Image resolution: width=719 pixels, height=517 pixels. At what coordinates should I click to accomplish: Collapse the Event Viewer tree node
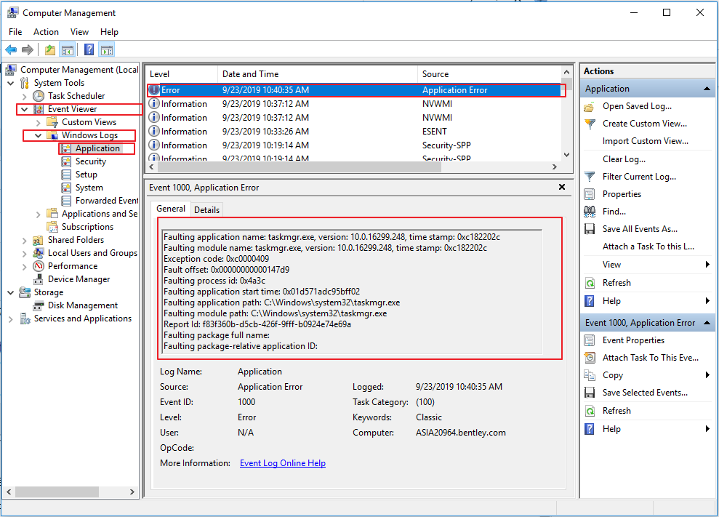(24, 109)
